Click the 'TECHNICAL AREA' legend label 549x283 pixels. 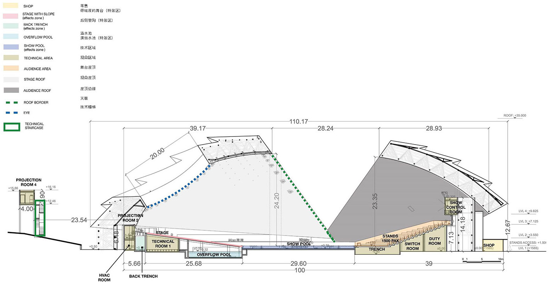[x=38, y=58]
